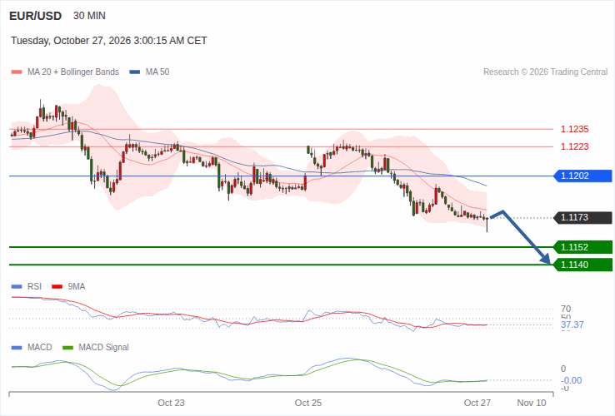The height and width of the screenshot is (416, 615).
Task: Click the MACD 0 axis label
Action: tap(563, 369)
